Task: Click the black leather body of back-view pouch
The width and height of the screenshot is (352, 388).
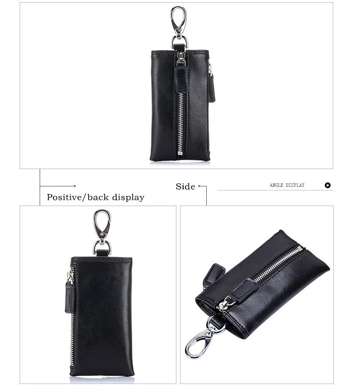Action: point(104,317)
